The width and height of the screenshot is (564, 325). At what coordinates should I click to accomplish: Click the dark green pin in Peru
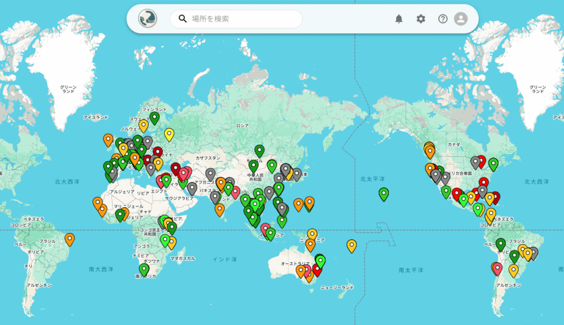coord(501,243)
